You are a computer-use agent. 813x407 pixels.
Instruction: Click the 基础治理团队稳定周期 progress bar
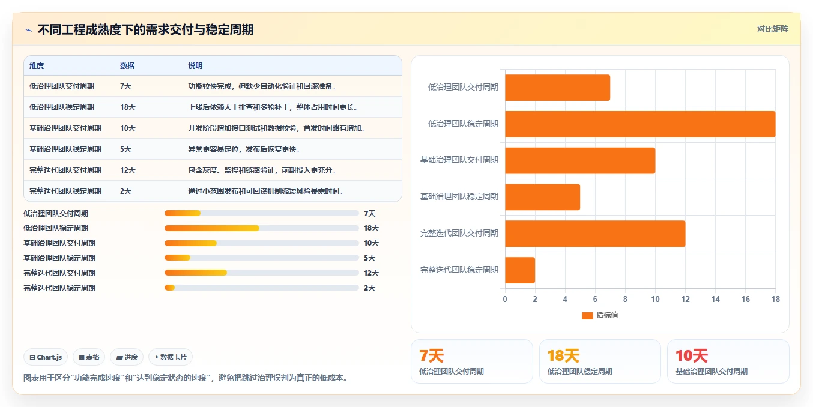pyautogui.click(x=262, y=258)
